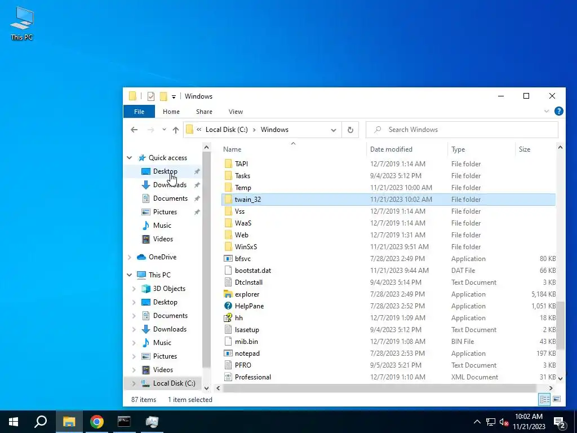The width and height of the screenshot is (577, 433).
Task: Open Customize Quick Access Toolbar dropdown
Action: [174, 97]
